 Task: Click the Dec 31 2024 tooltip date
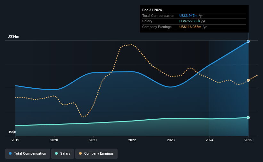click(x=152, y=10)
